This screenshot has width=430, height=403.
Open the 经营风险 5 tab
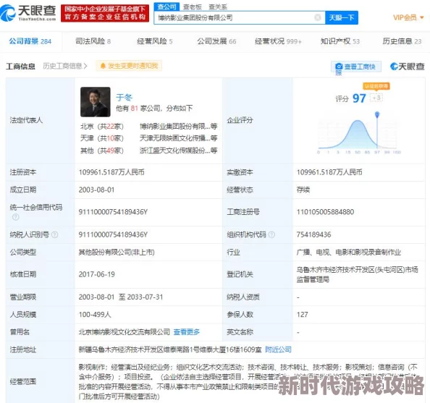(155, 41)
